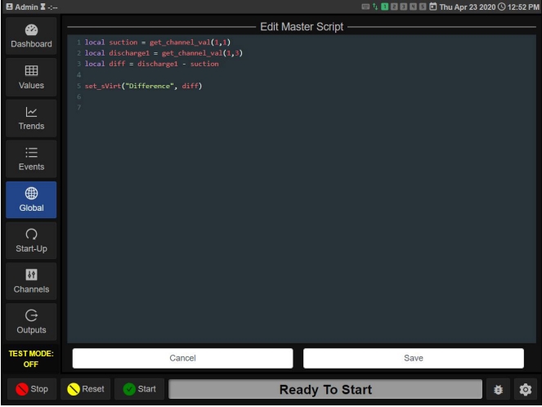Navigate to the Outputs page
Screen dimensions: 542x407
tap(31, 322)
